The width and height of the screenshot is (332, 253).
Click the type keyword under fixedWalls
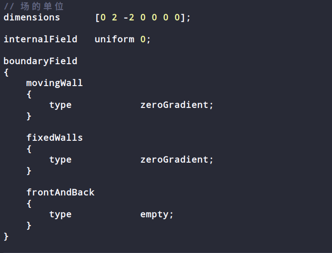pos(60,160)
